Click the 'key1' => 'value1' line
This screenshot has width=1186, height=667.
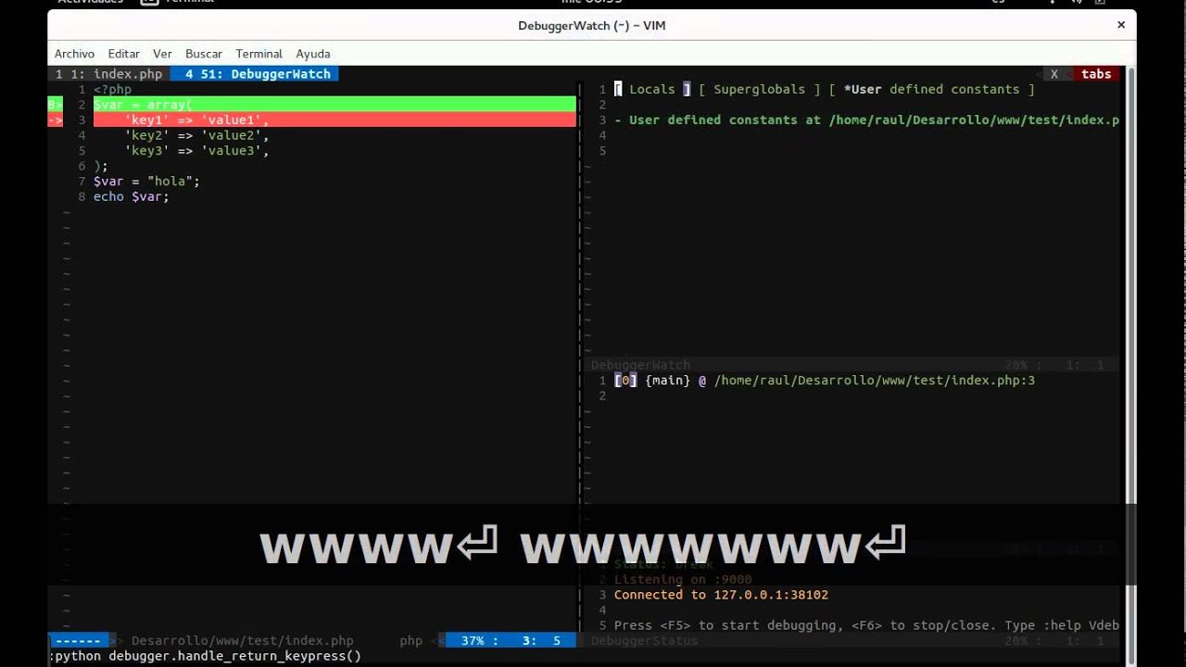(x=334, y=120)
